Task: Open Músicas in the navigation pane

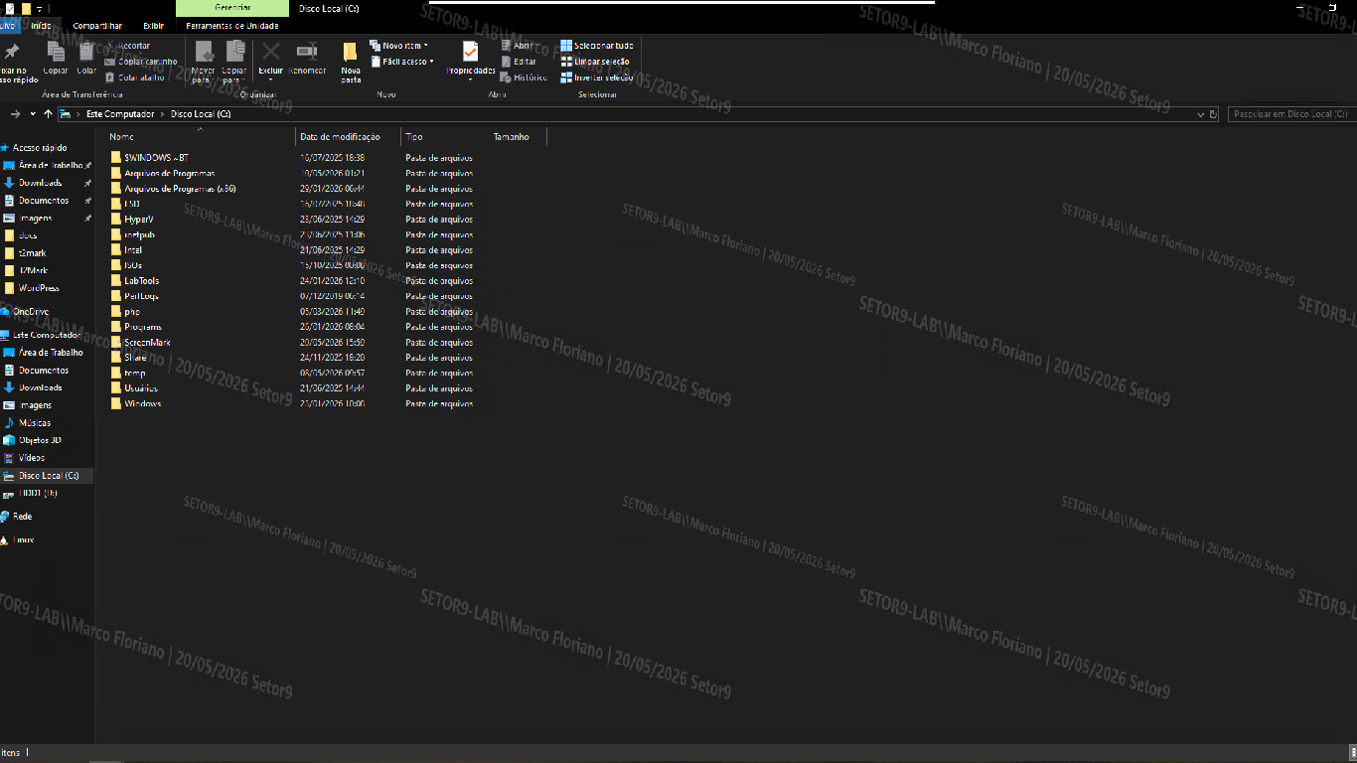Action: point(28,423)
